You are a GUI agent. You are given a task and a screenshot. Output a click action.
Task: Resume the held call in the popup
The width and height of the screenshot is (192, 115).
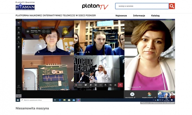44,31
